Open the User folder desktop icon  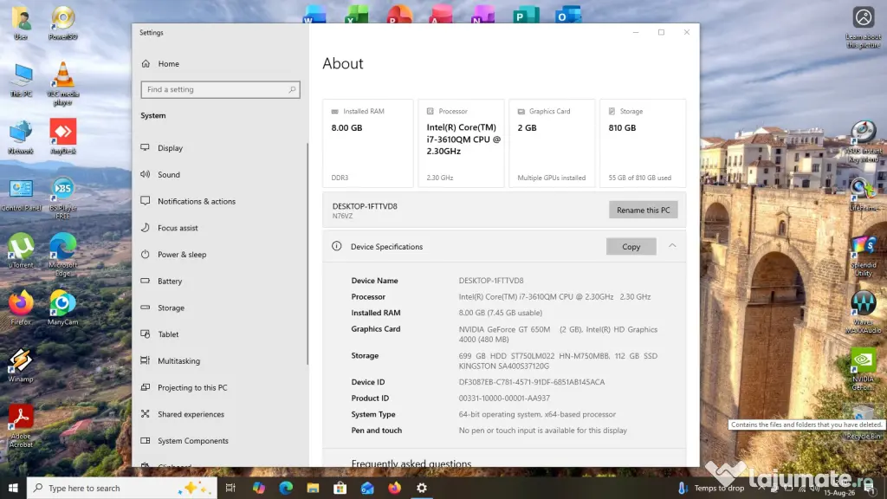tap(21, 23)
